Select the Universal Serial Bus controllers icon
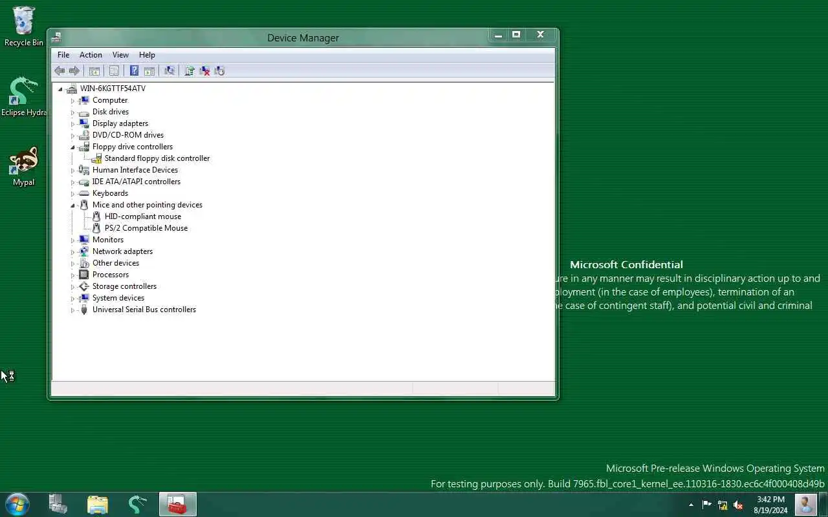The height and width of the screenshot is (517, 828). tap(83, 310)
